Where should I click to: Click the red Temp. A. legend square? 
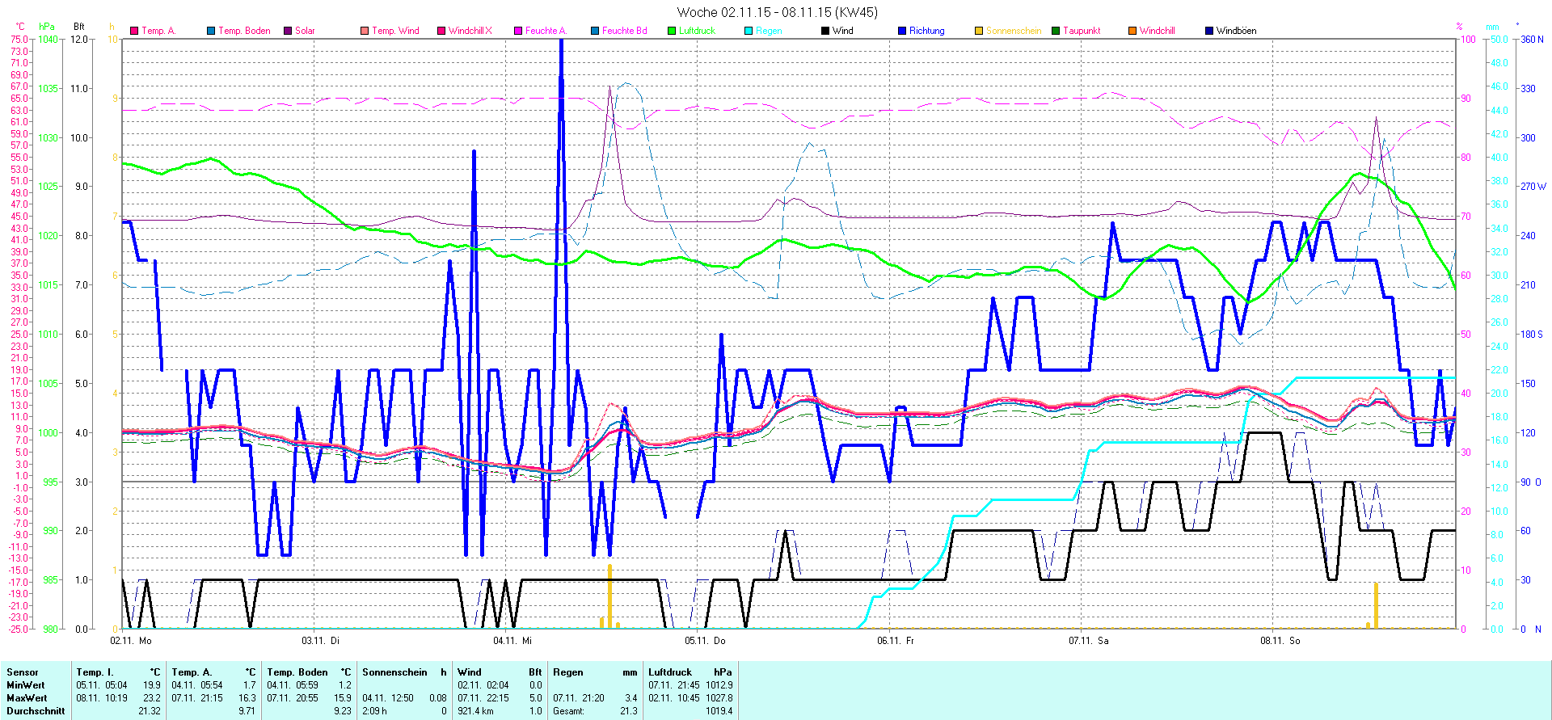click(134, 31)
